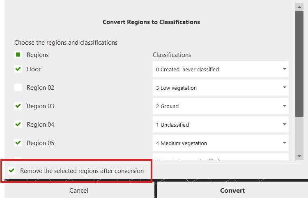The image size is (308, 198).
Task: Toggle the Regions select-all checkbox
Action: 18,55
